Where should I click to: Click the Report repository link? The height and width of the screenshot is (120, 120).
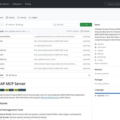click(x=101, y=63)
